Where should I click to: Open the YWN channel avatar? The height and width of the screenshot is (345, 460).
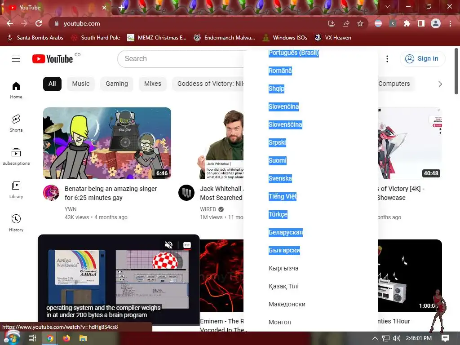pyautogui.click(x=51, y=193)
